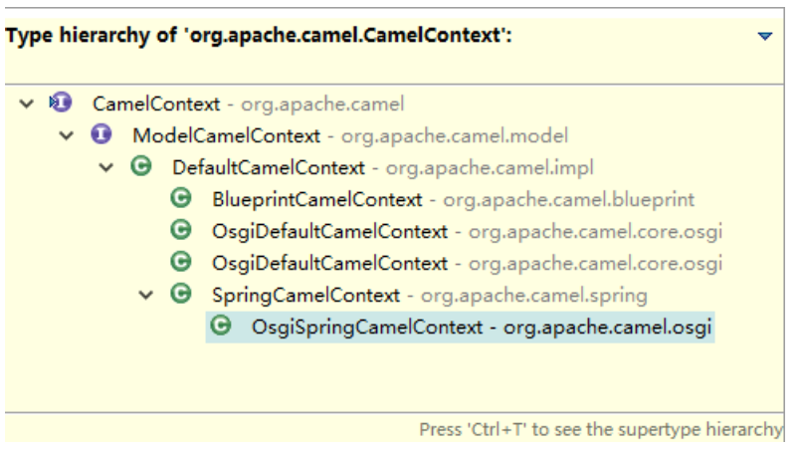Click the DefaultCamelContext class icon
The width and height of the screenshot is (803, 449).
(x=140, y=166)
